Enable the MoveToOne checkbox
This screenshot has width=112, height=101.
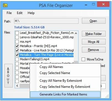pyautogui.click(x=83, y=59)
